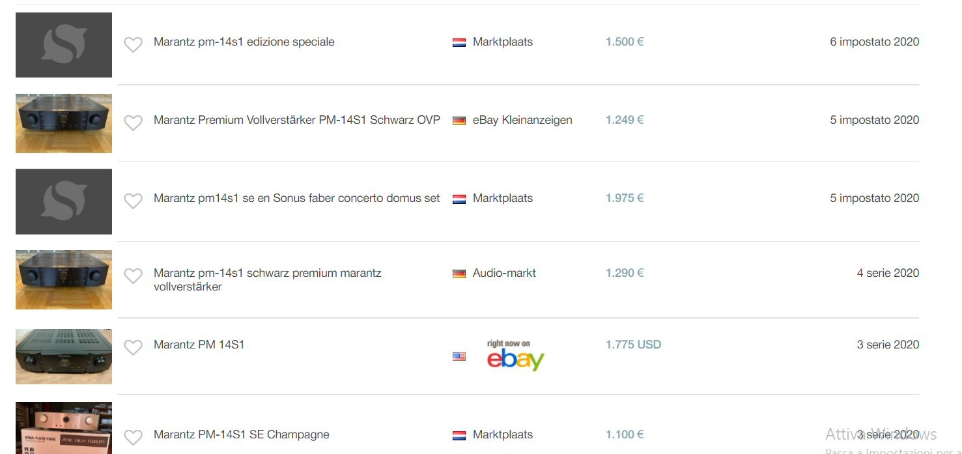Click Netherlands flag beside first Marktplaats listing
Image resolution: width=962 pixels, height=454 pixels.
tap(459, 42)
